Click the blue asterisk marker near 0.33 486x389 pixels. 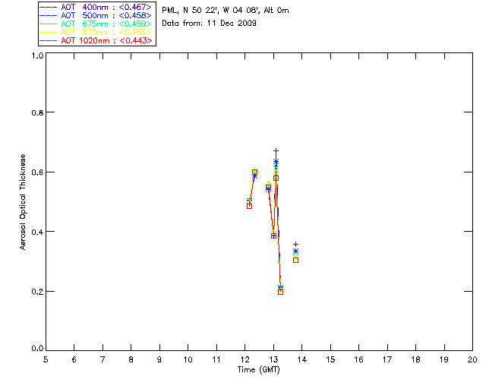point(295,251)
